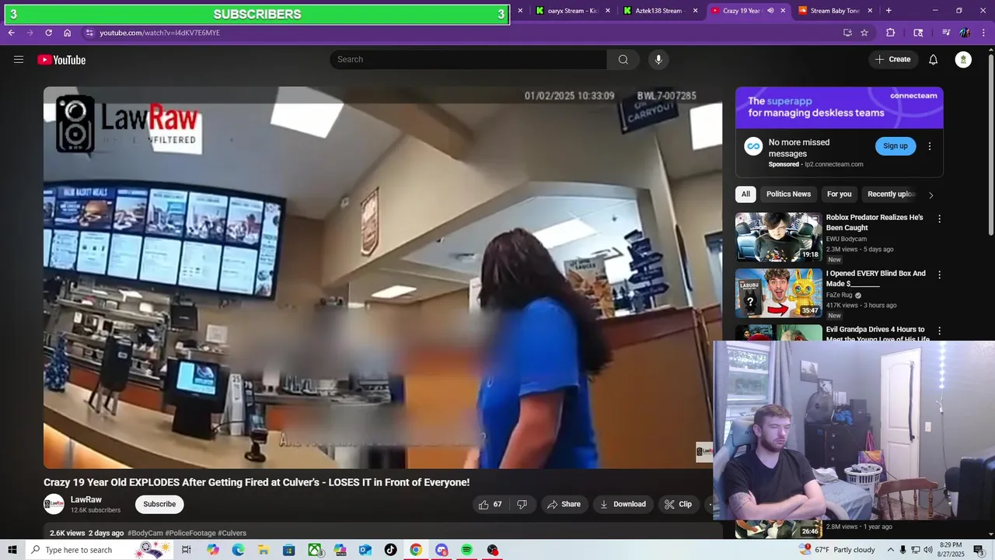
Task: Select the Recently uploaded chip
Action: (892, 194)
